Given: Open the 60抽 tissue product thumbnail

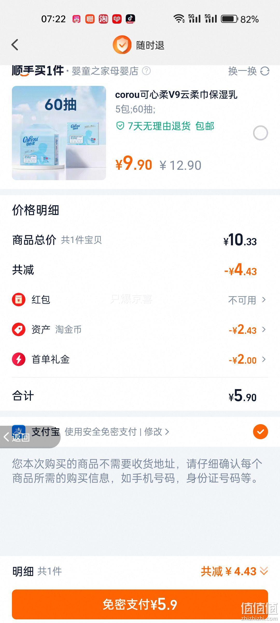Looking at the screenshot, I should [59, 133].
